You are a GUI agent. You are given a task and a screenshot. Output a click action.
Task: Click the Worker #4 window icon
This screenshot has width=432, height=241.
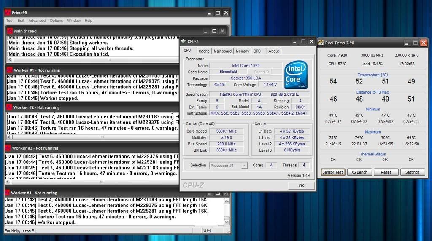8,193
